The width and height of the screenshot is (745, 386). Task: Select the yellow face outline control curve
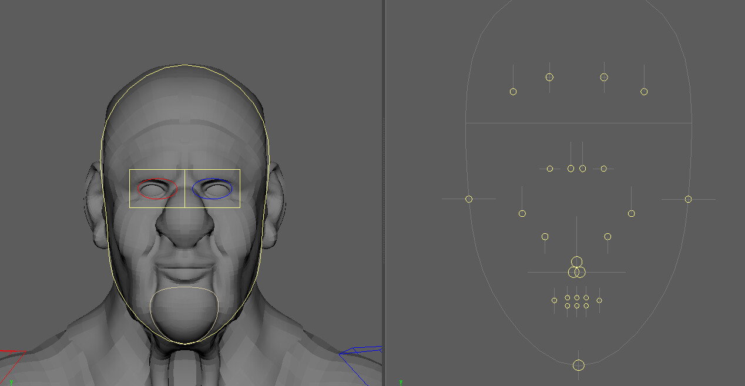point(186,65)
